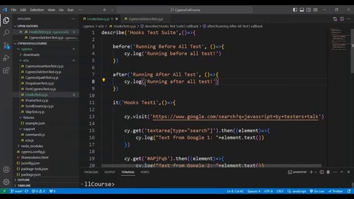This screenshot has width=354, height=199.
Task: Toggle secondary side bar layout icon
Action: [309, 10]
